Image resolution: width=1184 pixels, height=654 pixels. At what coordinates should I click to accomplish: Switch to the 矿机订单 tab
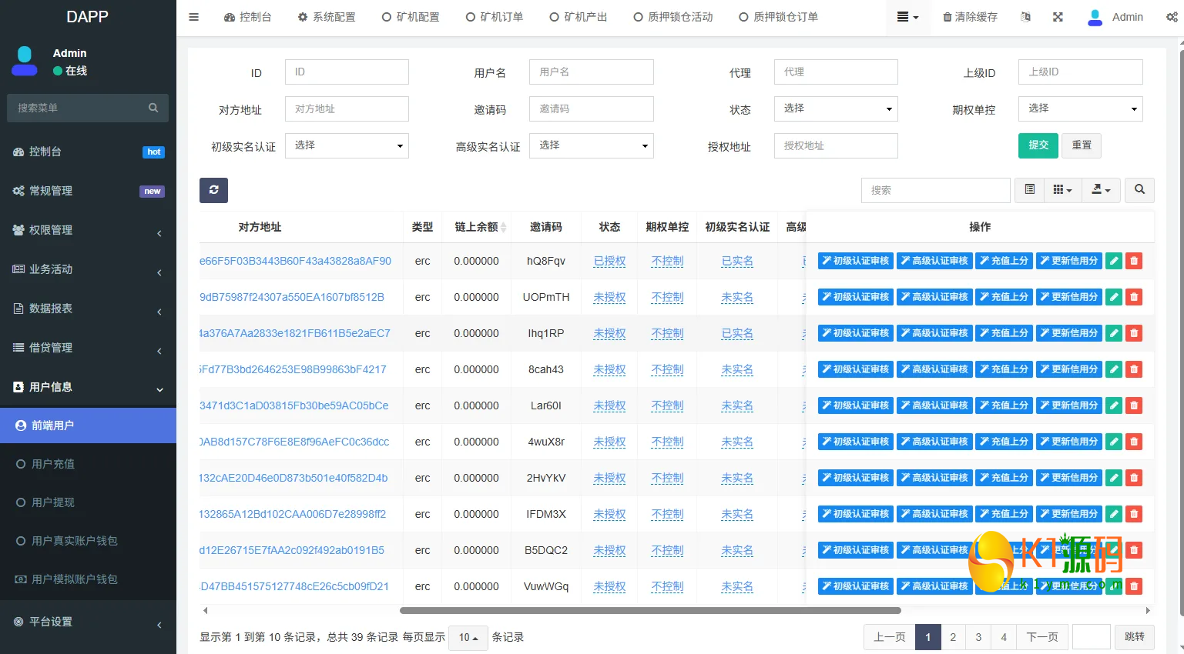[495, 17]
